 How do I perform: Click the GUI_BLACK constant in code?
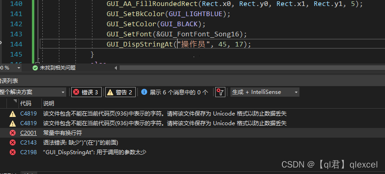point(179,24)
